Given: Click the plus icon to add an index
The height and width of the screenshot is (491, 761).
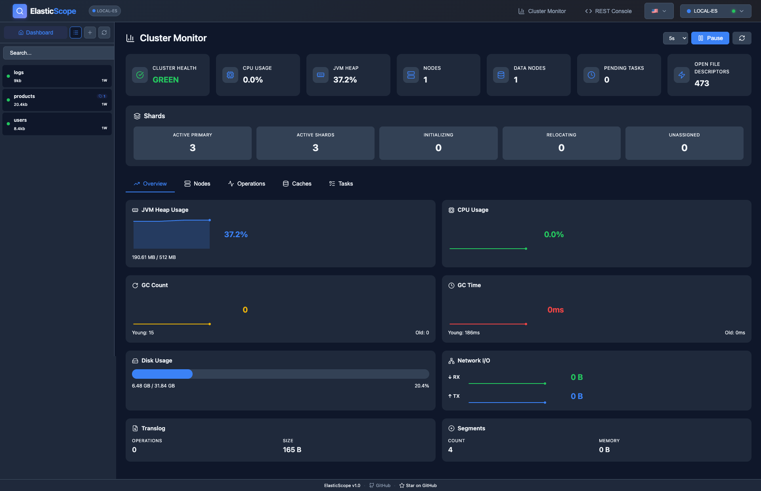Looking at the screenshot, I should click(x=90, y=32).
